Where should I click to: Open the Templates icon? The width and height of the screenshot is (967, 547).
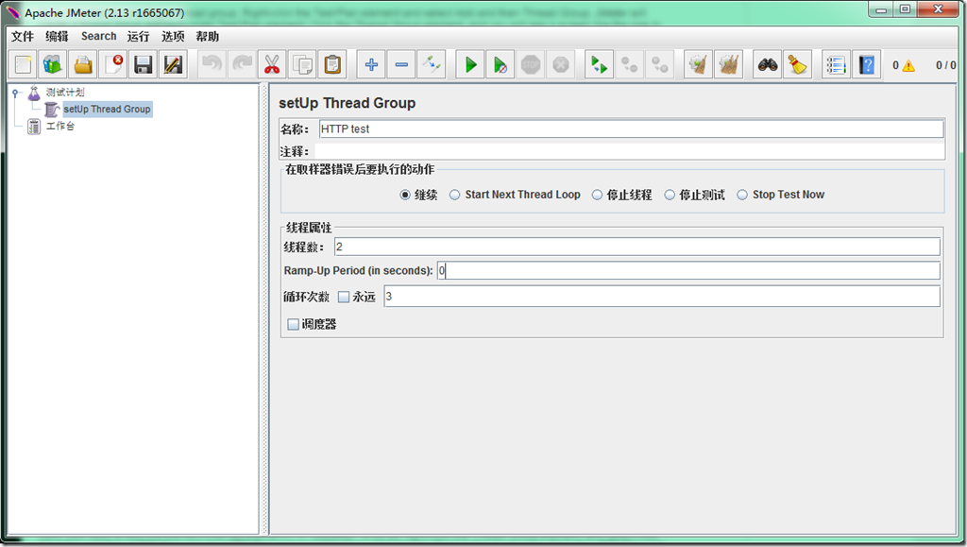[53, 64]
